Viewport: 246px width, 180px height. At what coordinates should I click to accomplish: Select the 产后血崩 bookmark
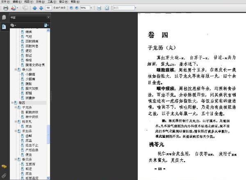click(32, 150)
